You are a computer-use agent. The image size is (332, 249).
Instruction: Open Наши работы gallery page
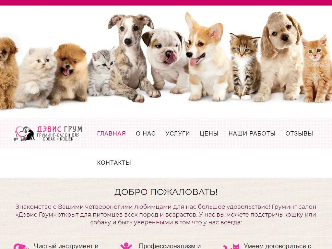[252, 133]
